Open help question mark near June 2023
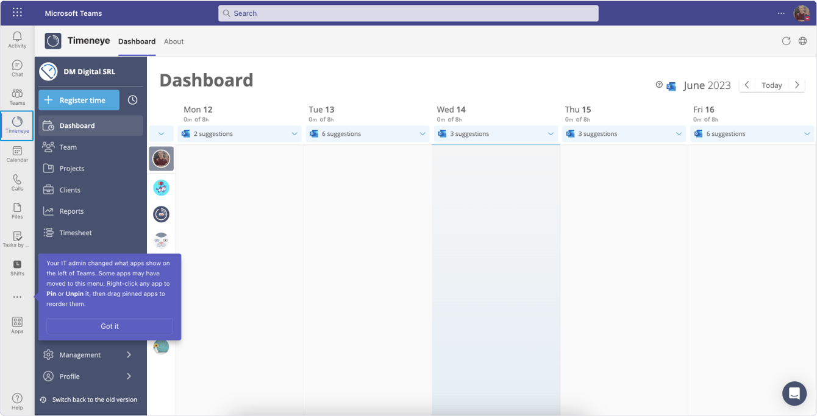The image size is (817, 416). pos(659,85)
